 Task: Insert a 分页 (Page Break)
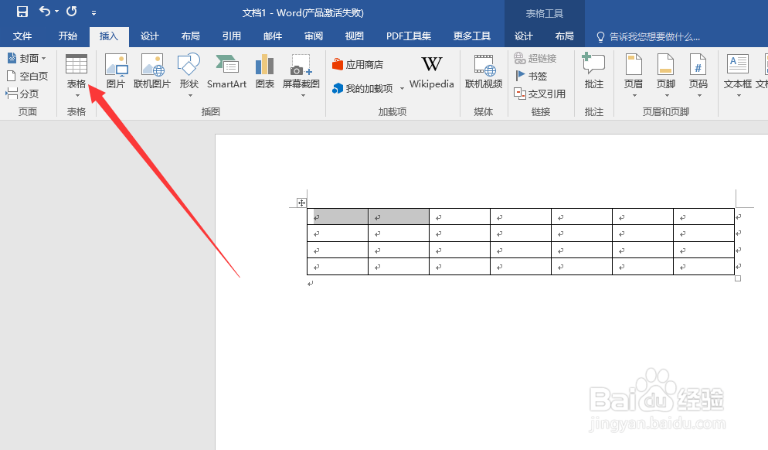pos(25,93)
